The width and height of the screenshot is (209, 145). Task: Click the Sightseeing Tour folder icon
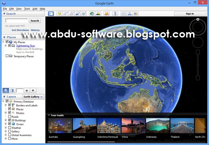click(x=13, y=46)
